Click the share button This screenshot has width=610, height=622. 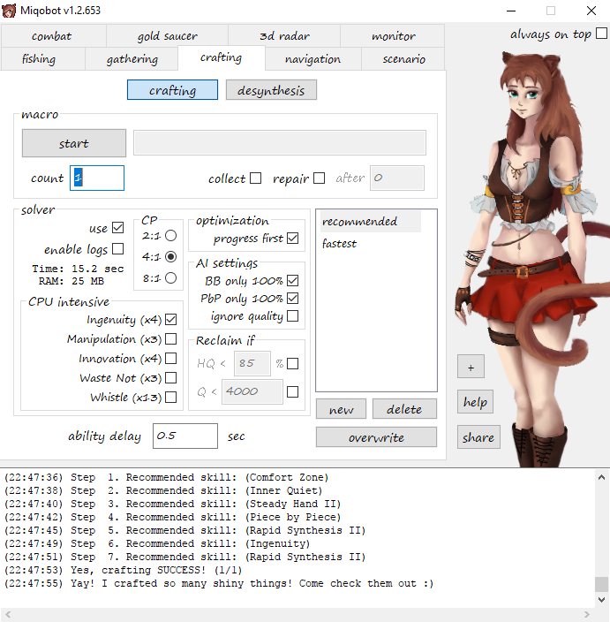tap(478, 437)
